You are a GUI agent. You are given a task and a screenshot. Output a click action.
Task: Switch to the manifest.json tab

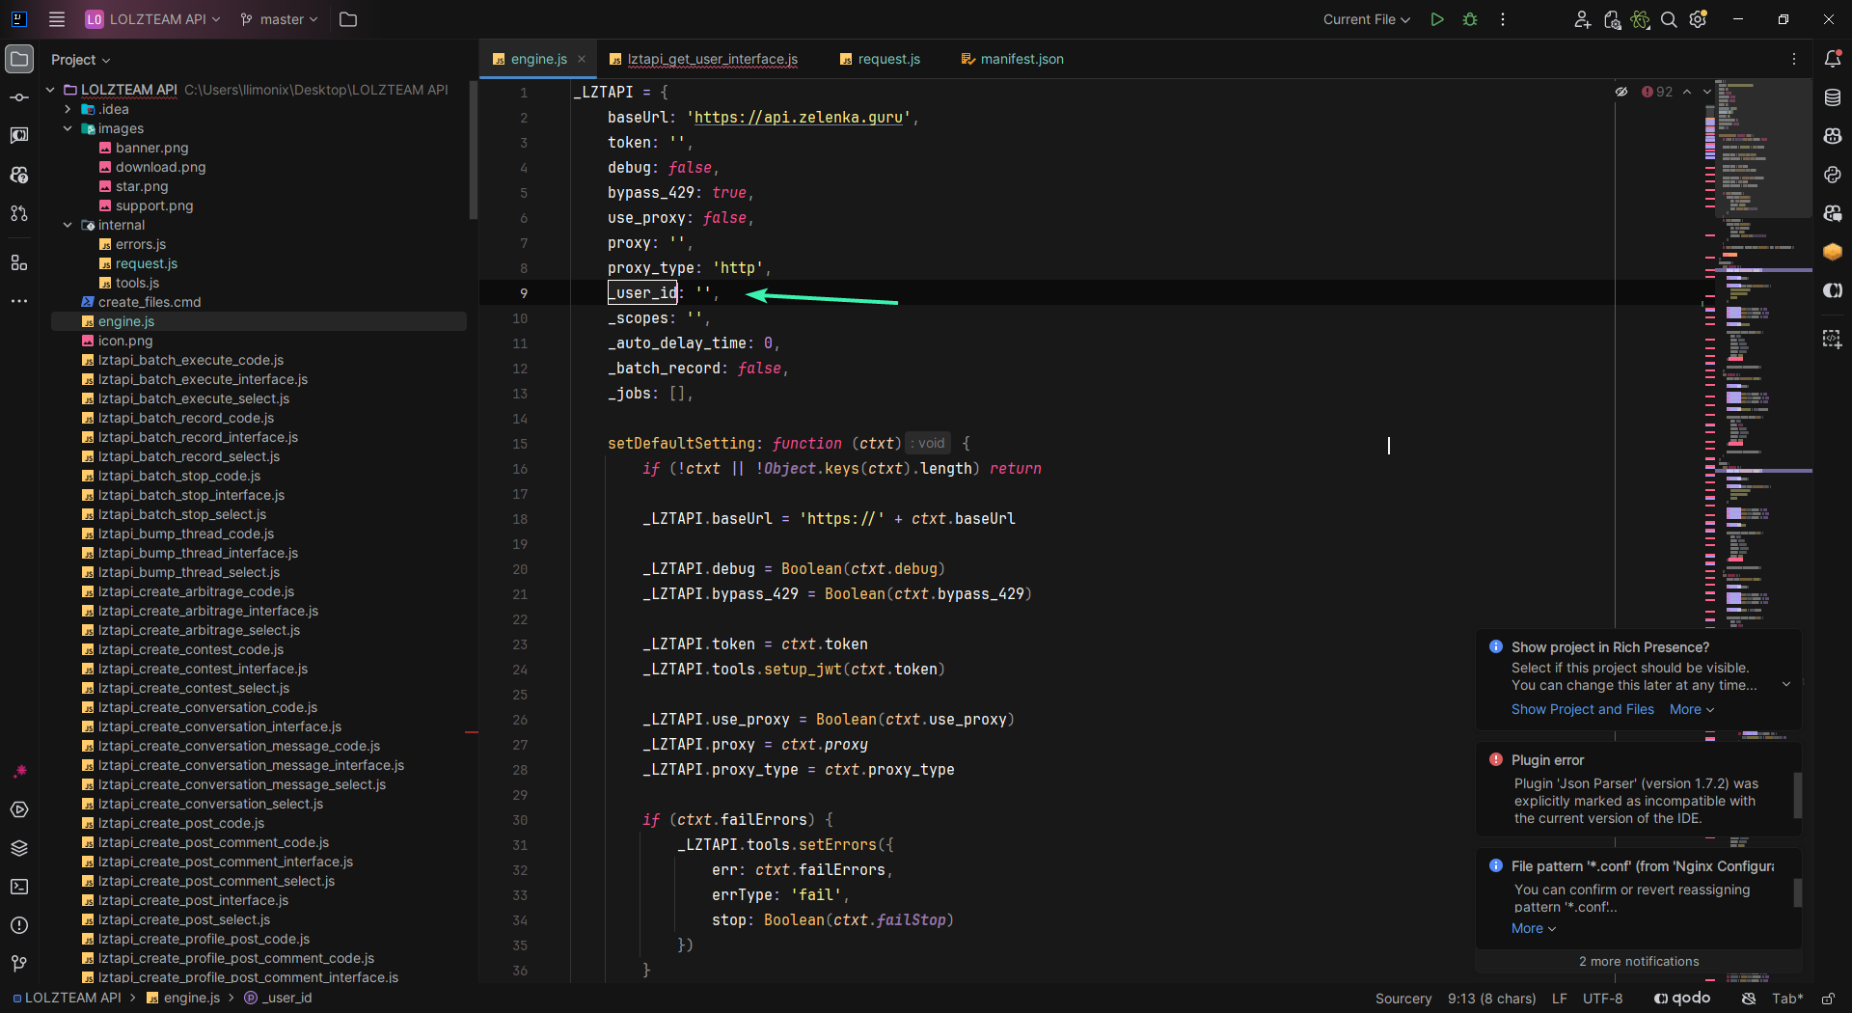pyautogui.click(x=1021, y=59)
